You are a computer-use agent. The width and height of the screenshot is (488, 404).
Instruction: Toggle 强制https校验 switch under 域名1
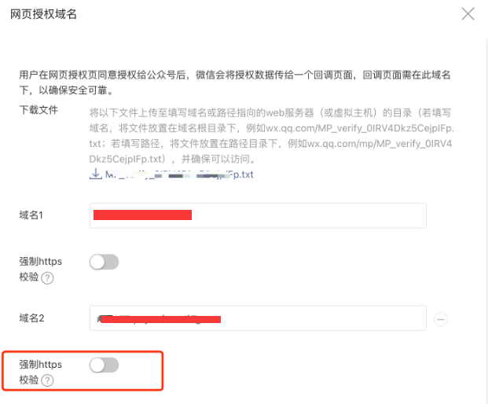coord(104,262)
